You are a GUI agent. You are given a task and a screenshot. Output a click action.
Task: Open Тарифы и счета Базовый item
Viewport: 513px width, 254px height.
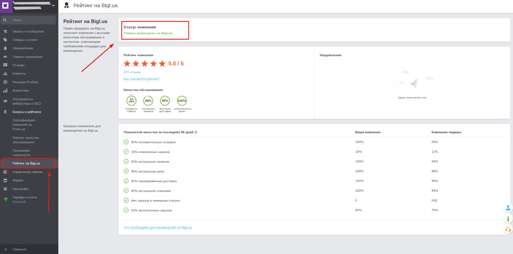pos(25,199)
